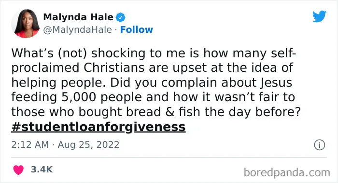Click the ampersand between bread and fish

(x=170, y=112)
